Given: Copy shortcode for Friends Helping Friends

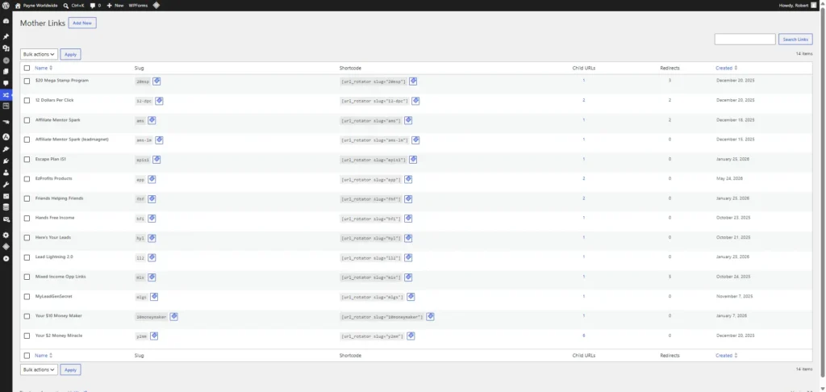Looking at the screenshot, I should (x=407, y=199).
